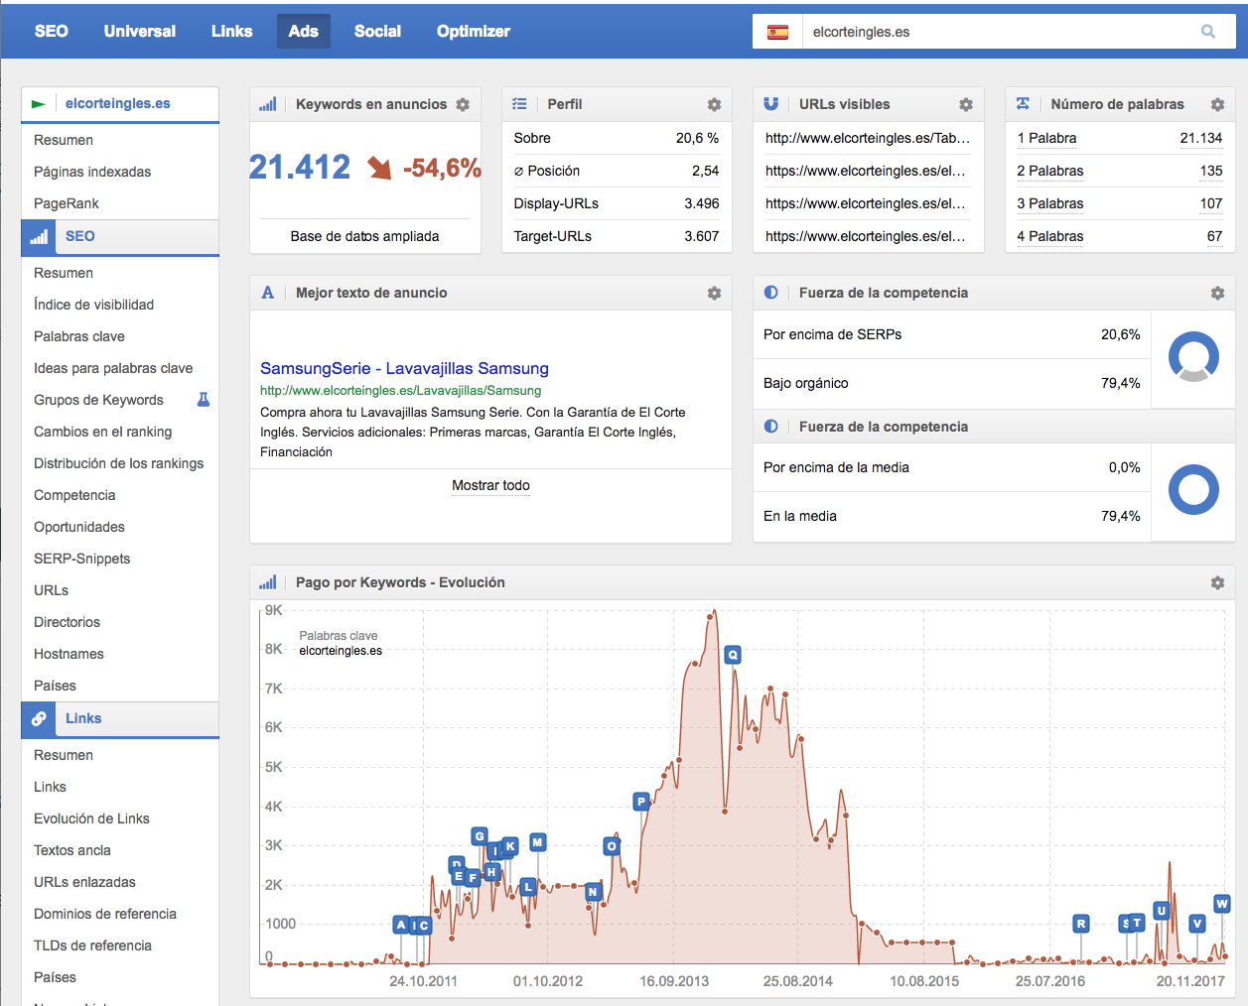Click gear icon in URLs visibles panel

(x=966, y=104)
